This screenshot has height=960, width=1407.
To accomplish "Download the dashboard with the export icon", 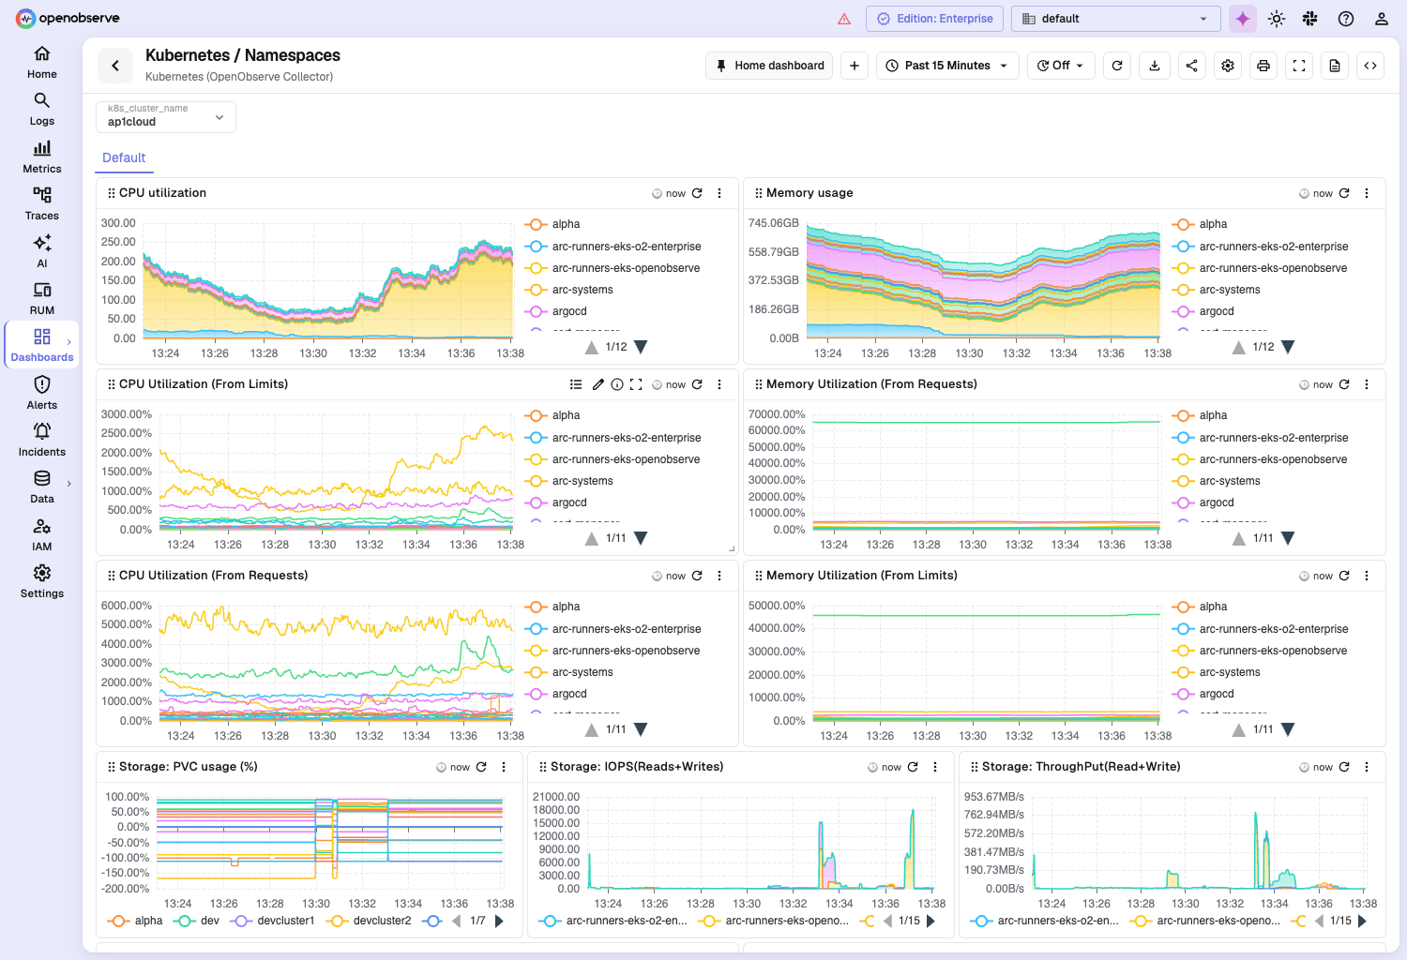I will [1155, 66].
